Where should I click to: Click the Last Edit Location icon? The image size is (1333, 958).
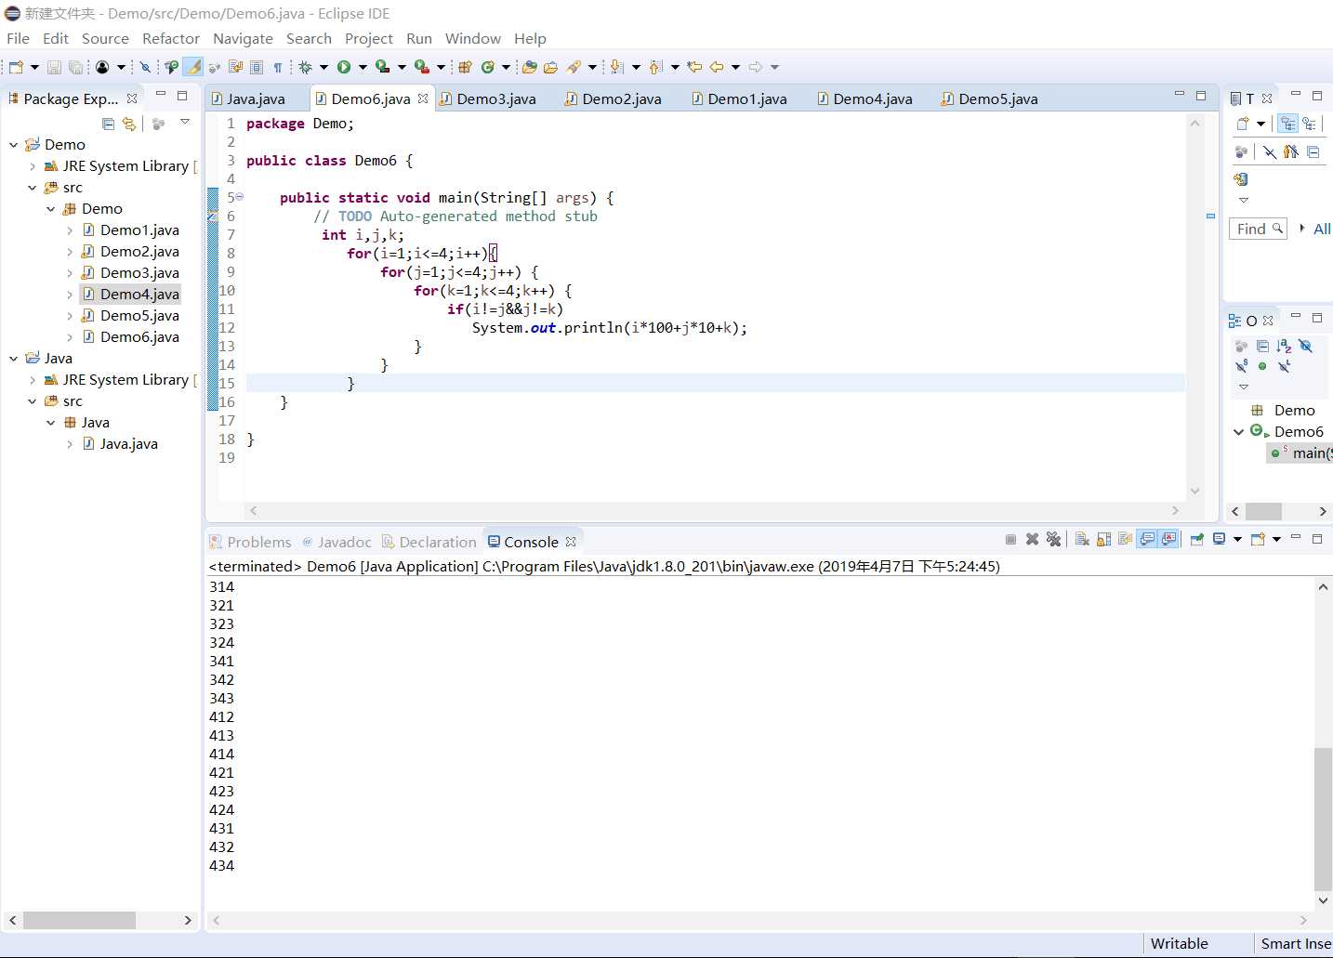point(694,67)
